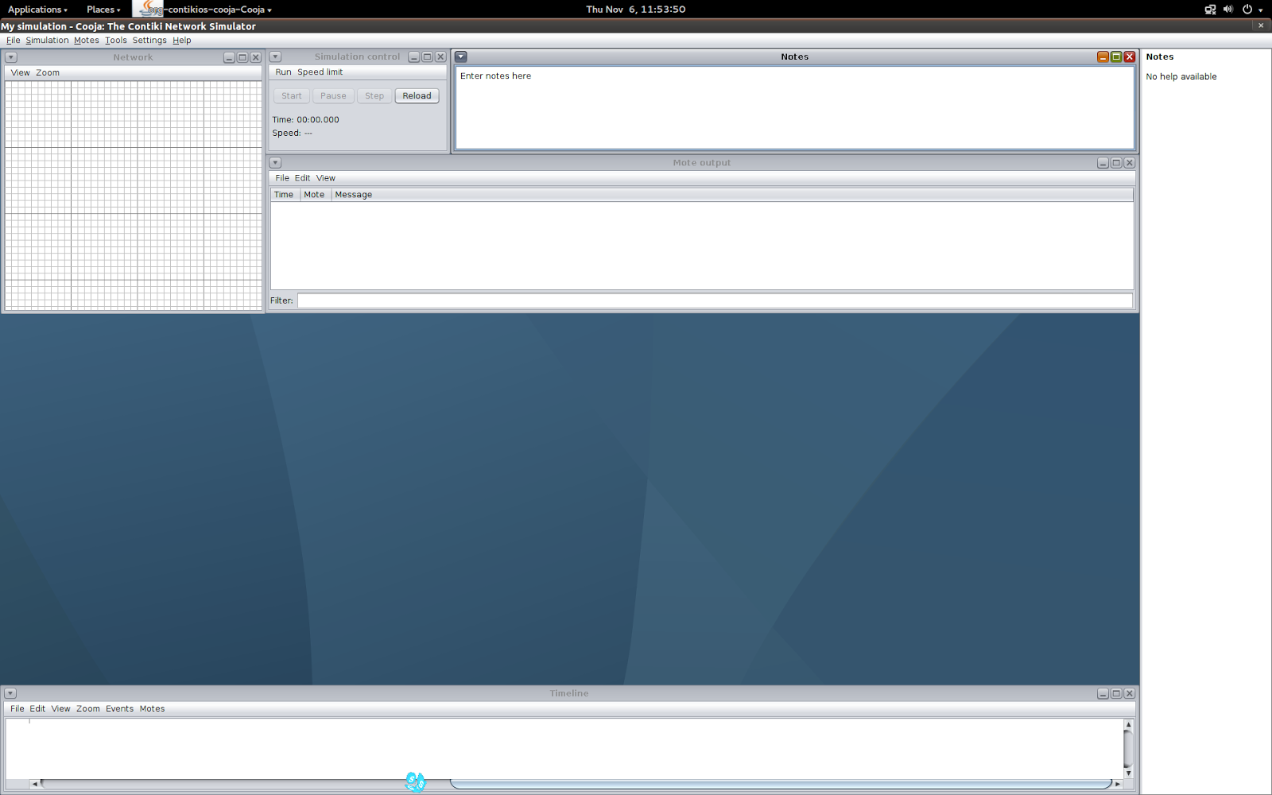Open the Simulation control panel arrow menu
The image size is (1272, 795).
[275, 56]
